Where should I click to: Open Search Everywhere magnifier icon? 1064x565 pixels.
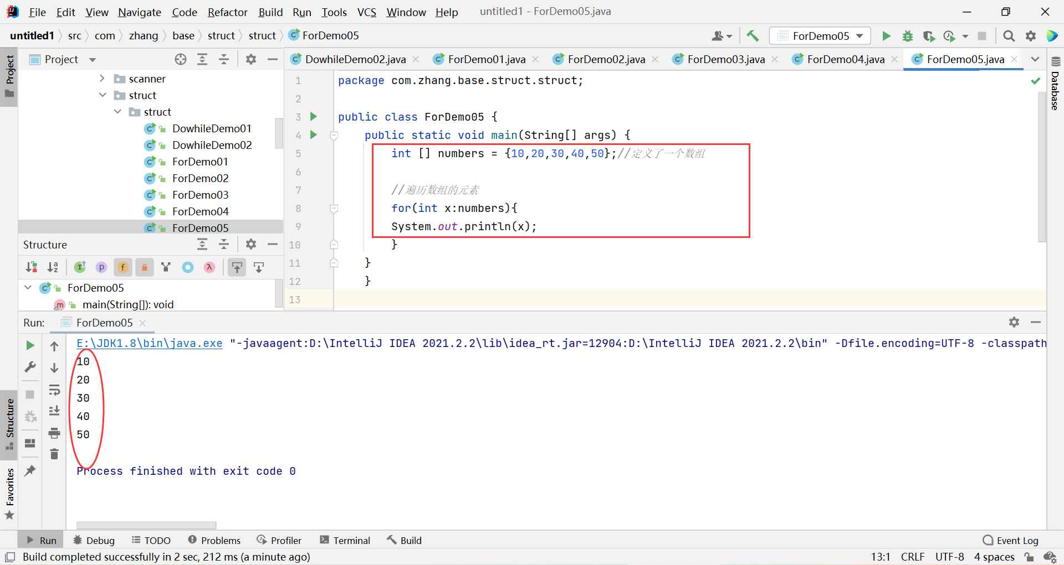(1009, 36)
